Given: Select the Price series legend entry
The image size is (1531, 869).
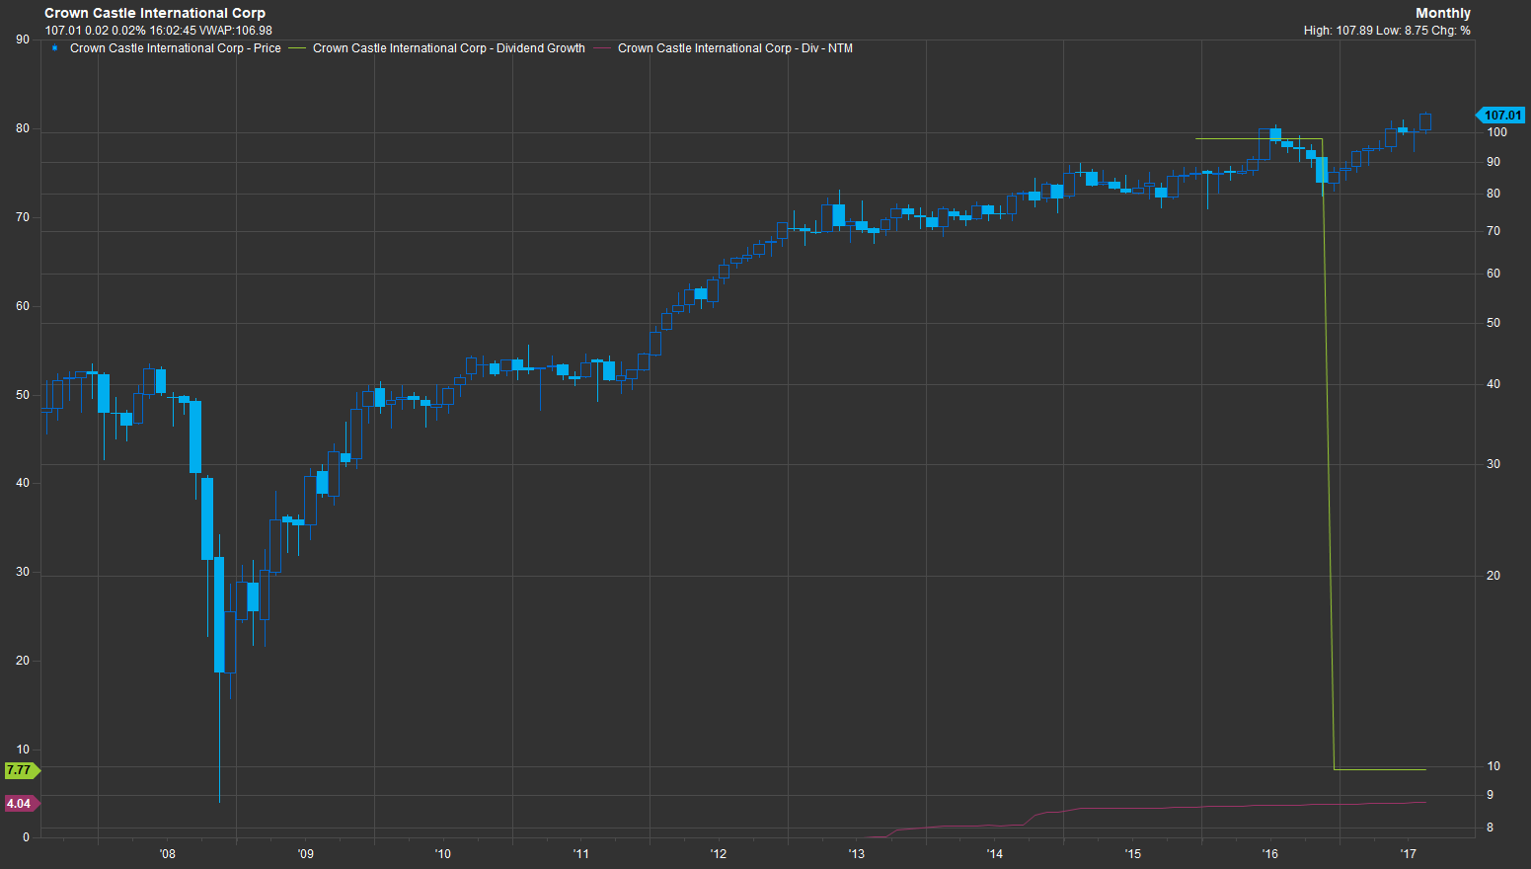Looking at the screenshot, I should [176, 48].
